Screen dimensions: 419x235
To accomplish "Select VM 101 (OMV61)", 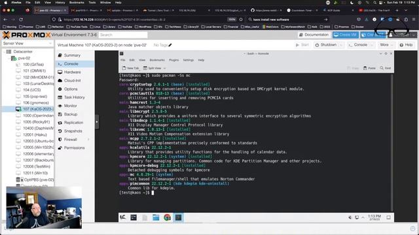I will point(34,71).
